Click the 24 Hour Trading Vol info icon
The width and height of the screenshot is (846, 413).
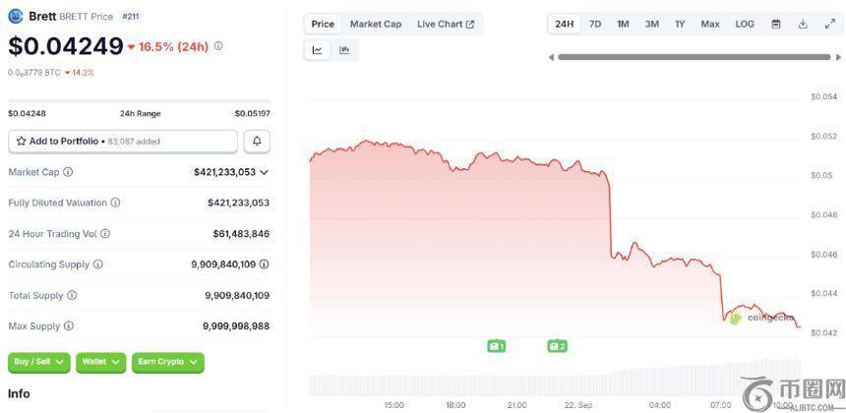point(105,234)
